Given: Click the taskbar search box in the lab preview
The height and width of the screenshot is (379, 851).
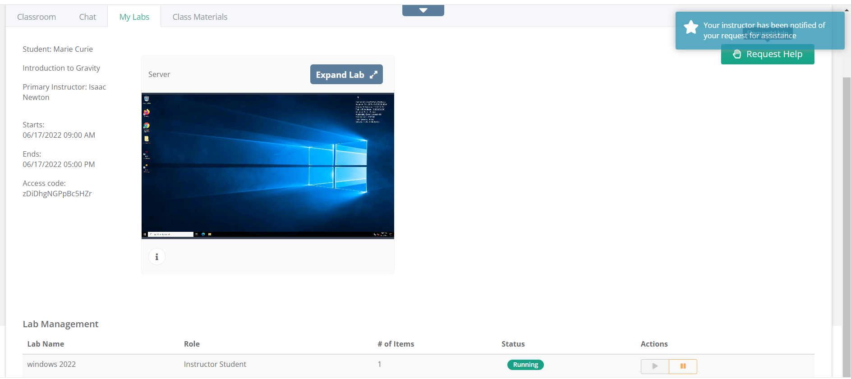Looking at the screenshot, I should pyautogui.click(x=171, y=234).
